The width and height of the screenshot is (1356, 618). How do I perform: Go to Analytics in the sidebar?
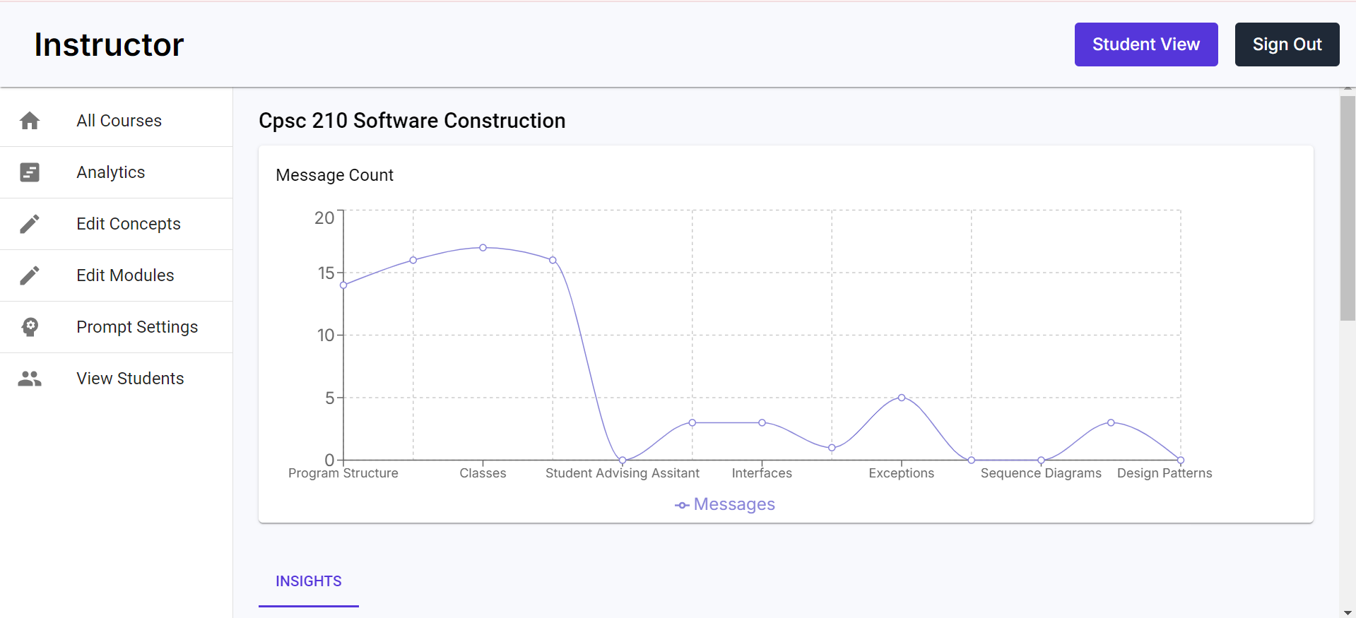tap(117, 172)
